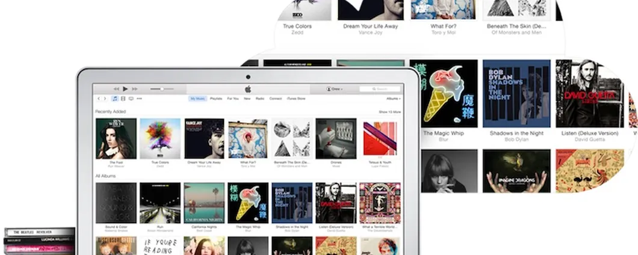Switch to the Connect tab
The image size is (638, 255).
[x=276, y=99]
